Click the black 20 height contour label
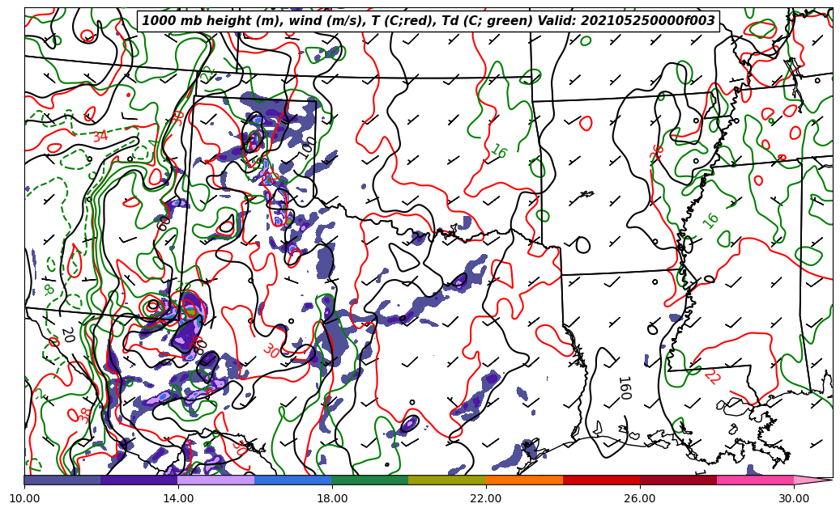The width and height of the screenshot is (840, 512). 67,334
